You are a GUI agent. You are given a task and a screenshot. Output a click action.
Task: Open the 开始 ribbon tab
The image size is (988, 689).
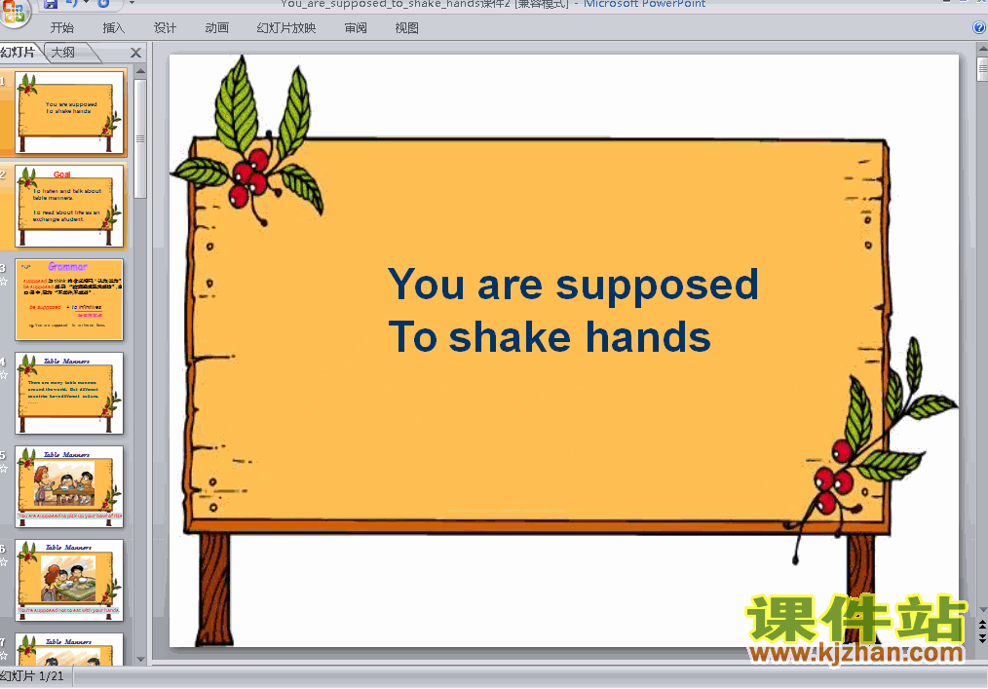61,27
